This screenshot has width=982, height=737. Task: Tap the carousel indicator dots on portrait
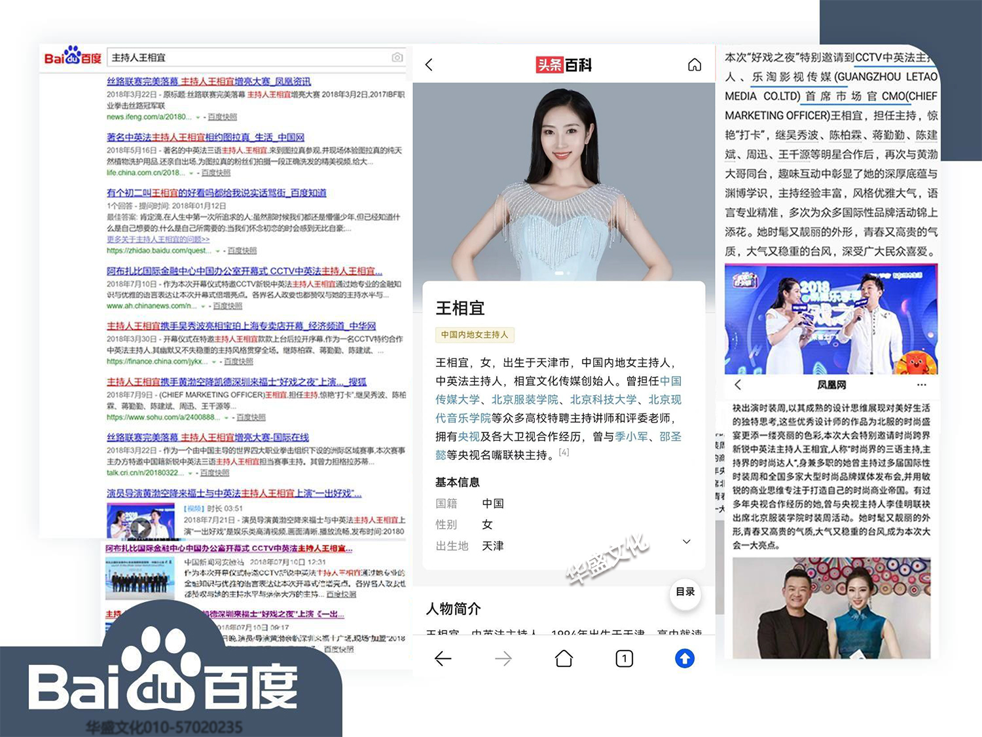(564, 273)
